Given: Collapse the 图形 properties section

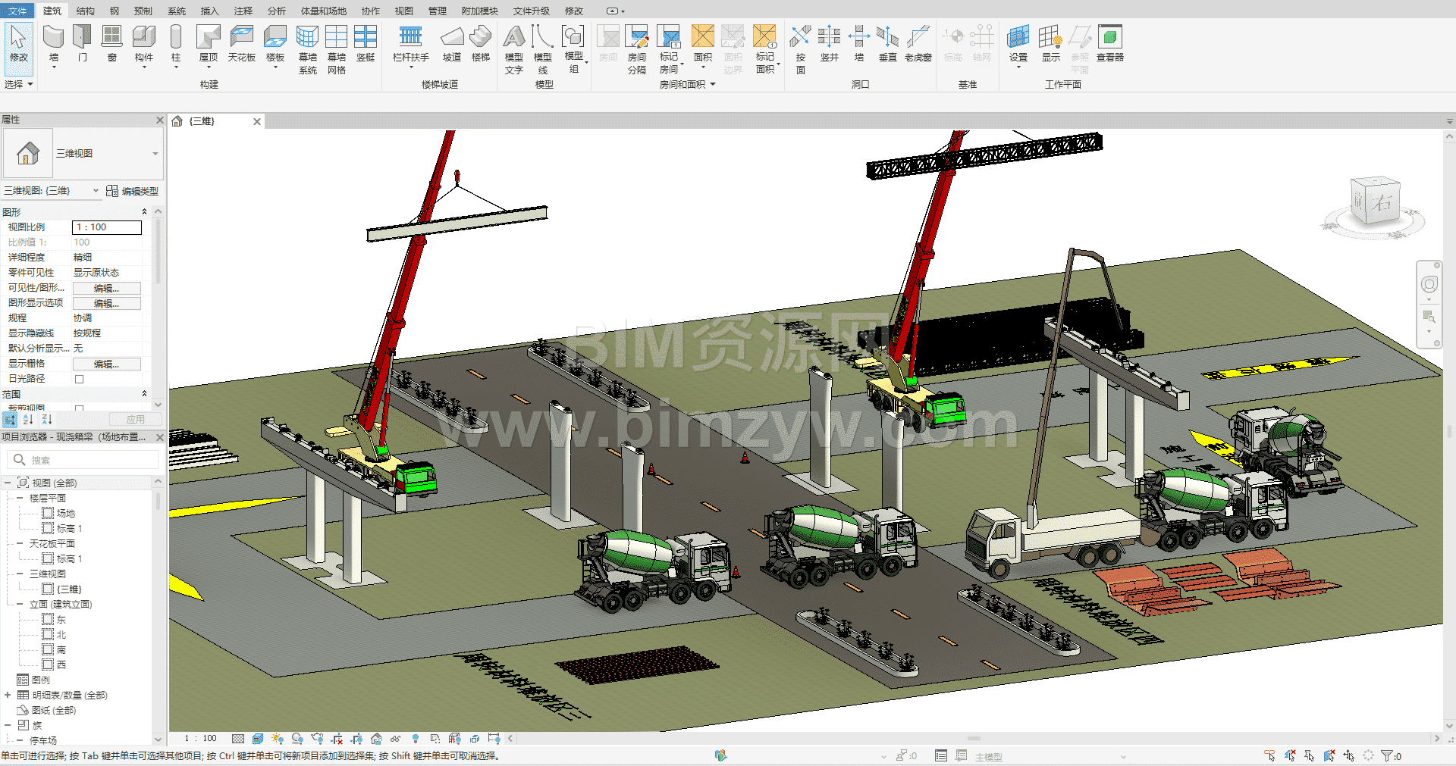Looking at the screenshot, I should tap(144, 212).
